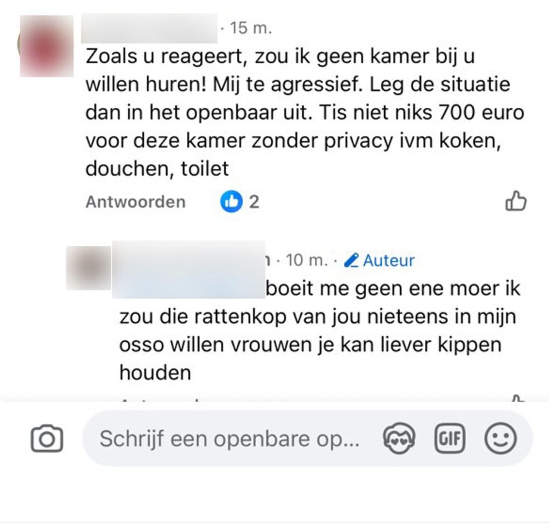Open the GIF picker
550x523 pixels.
450,438
